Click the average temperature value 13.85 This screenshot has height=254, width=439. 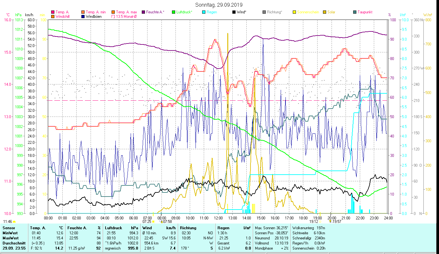(58, 243)
